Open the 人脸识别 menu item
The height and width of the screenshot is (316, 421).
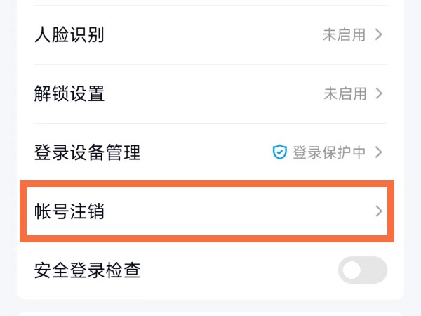(x=69, y=35)
